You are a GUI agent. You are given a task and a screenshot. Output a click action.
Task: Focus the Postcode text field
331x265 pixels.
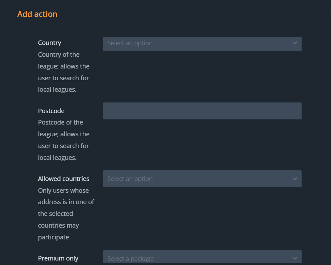(x=202, y=111)
